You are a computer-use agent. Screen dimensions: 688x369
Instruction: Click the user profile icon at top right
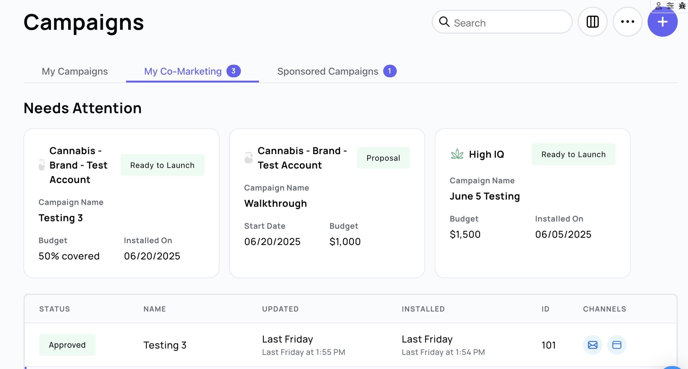(x=658, y=5)
